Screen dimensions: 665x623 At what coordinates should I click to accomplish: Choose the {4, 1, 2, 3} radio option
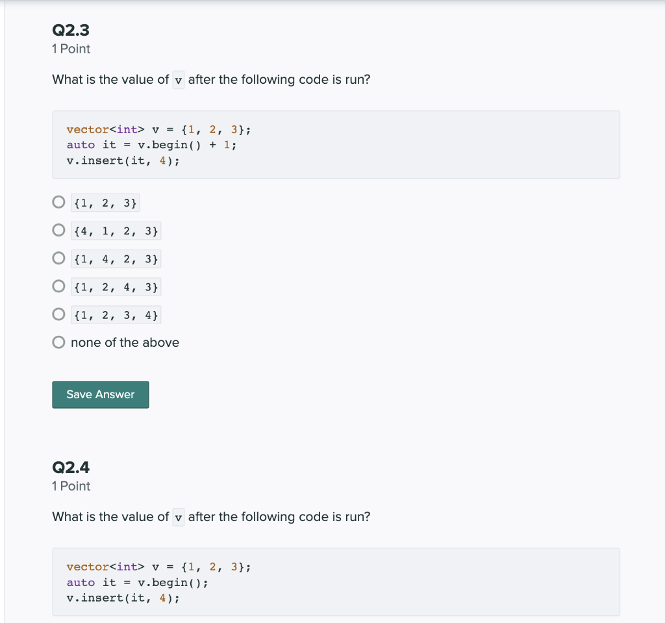tap(58, 230)
